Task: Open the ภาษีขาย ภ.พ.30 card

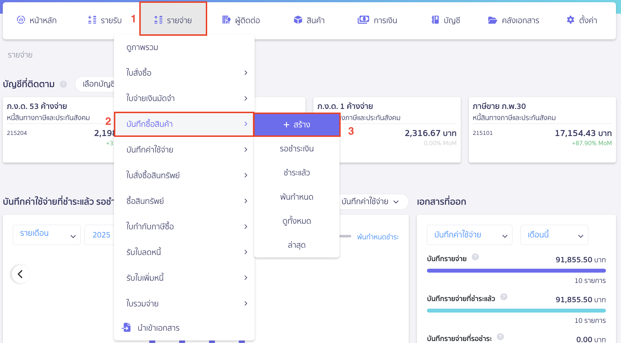Action: pos(542,130)
